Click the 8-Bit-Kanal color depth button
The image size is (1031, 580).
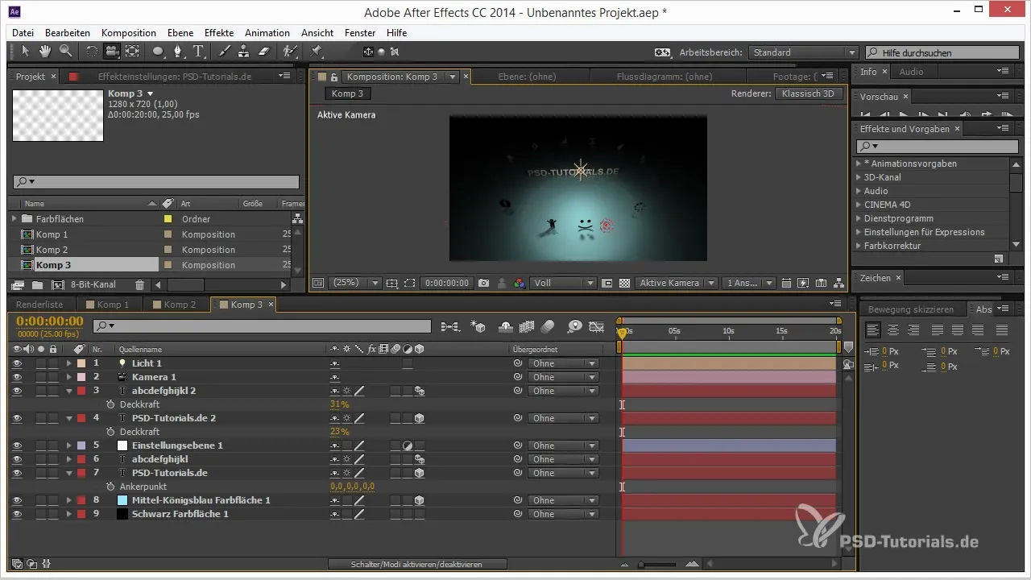pyautogui.click(x=94, y=284)
